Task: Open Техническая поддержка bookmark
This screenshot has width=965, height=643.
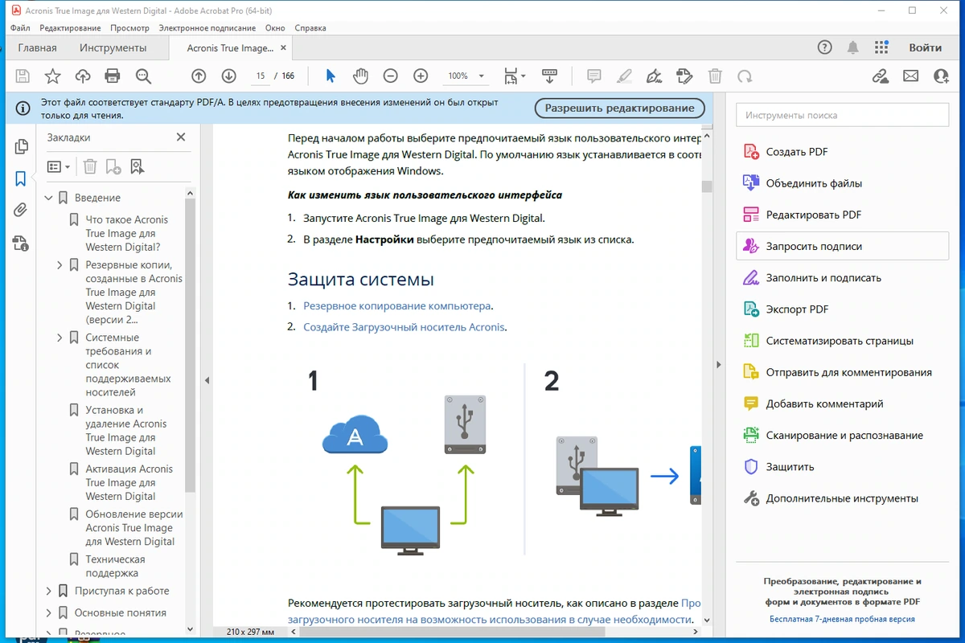Action: pos(116,566)
